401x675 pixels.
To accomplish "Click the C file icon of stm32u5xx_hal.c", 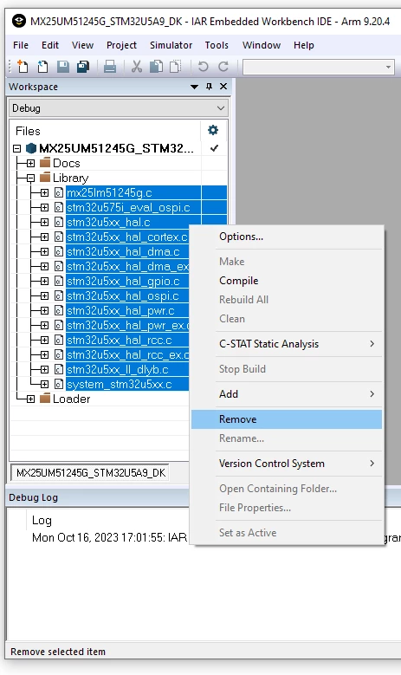I will [59, 222].
